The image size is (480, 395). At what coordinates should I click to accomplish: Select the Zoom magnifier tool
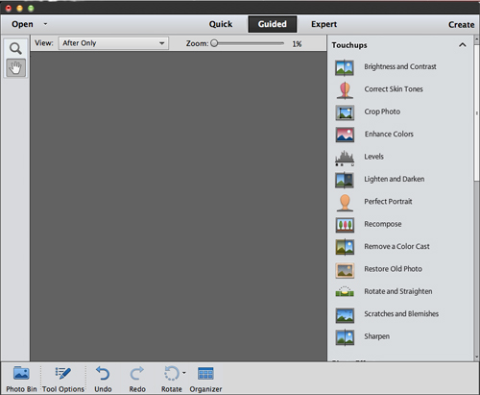15,48
